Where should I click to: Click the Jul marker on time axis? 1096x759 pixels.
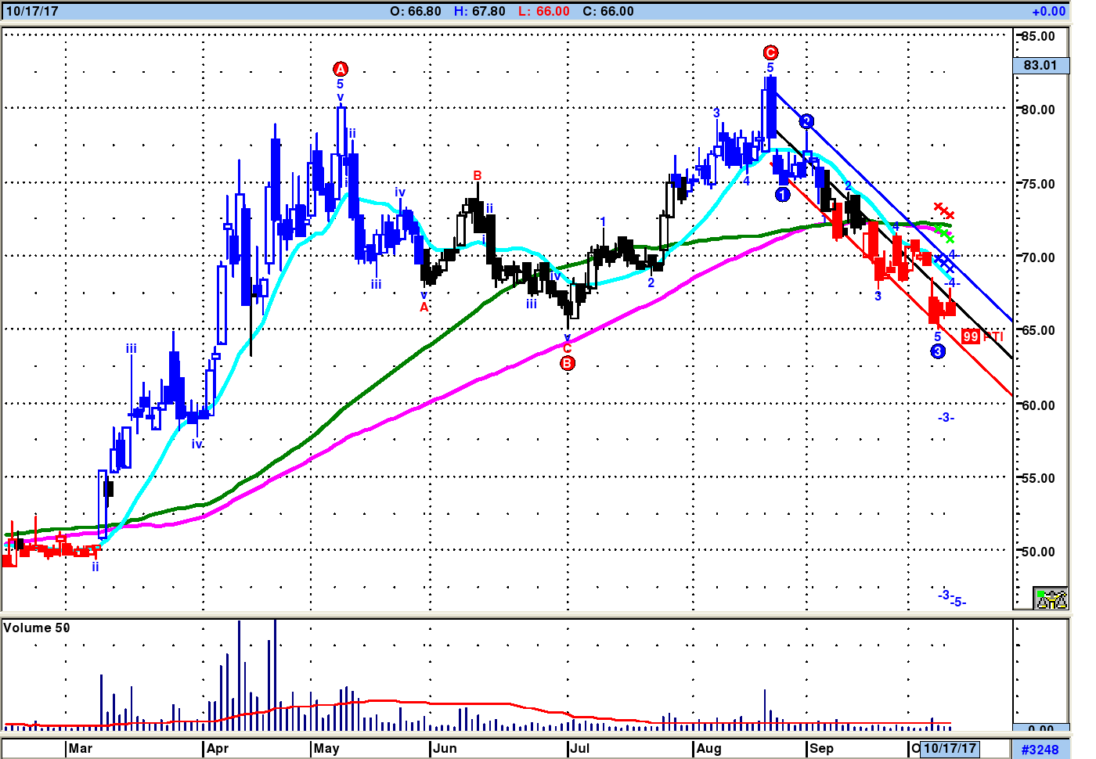(580, 748)
